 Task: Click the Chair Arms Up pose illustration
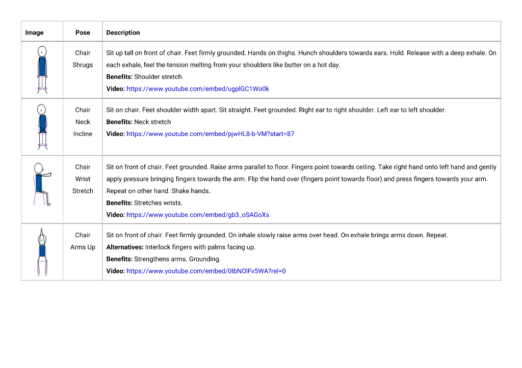point(42,252)
